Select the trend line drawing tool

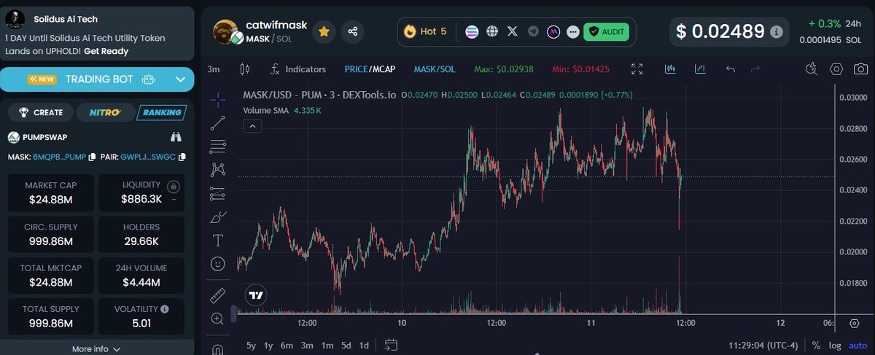tap(218, 123)
